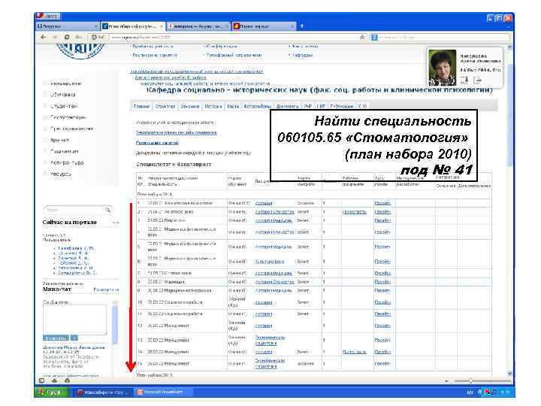Switch to the Главная department tab
This screenshot has height=406, width=541.
coord(141,106)
